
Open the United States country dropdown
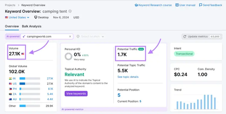17,17
